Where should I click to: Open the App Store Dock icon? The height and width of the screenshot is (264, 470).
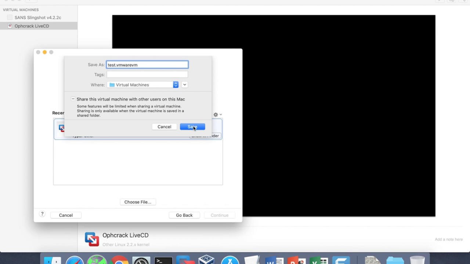(230, 260)
